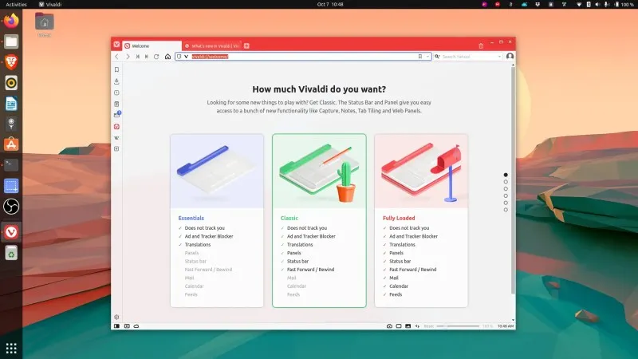This screenshot has width=638, height=359.
Task: Add a new web panel
Action: [x=116, y=149]
